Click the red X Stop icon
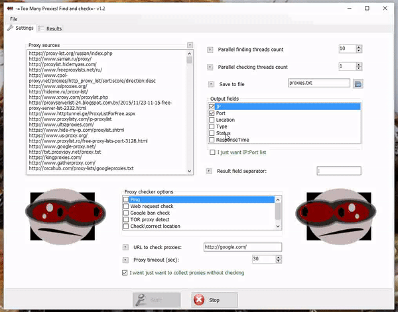The height and width of the screenshot is (312, 398). click(x=199, y=300)
